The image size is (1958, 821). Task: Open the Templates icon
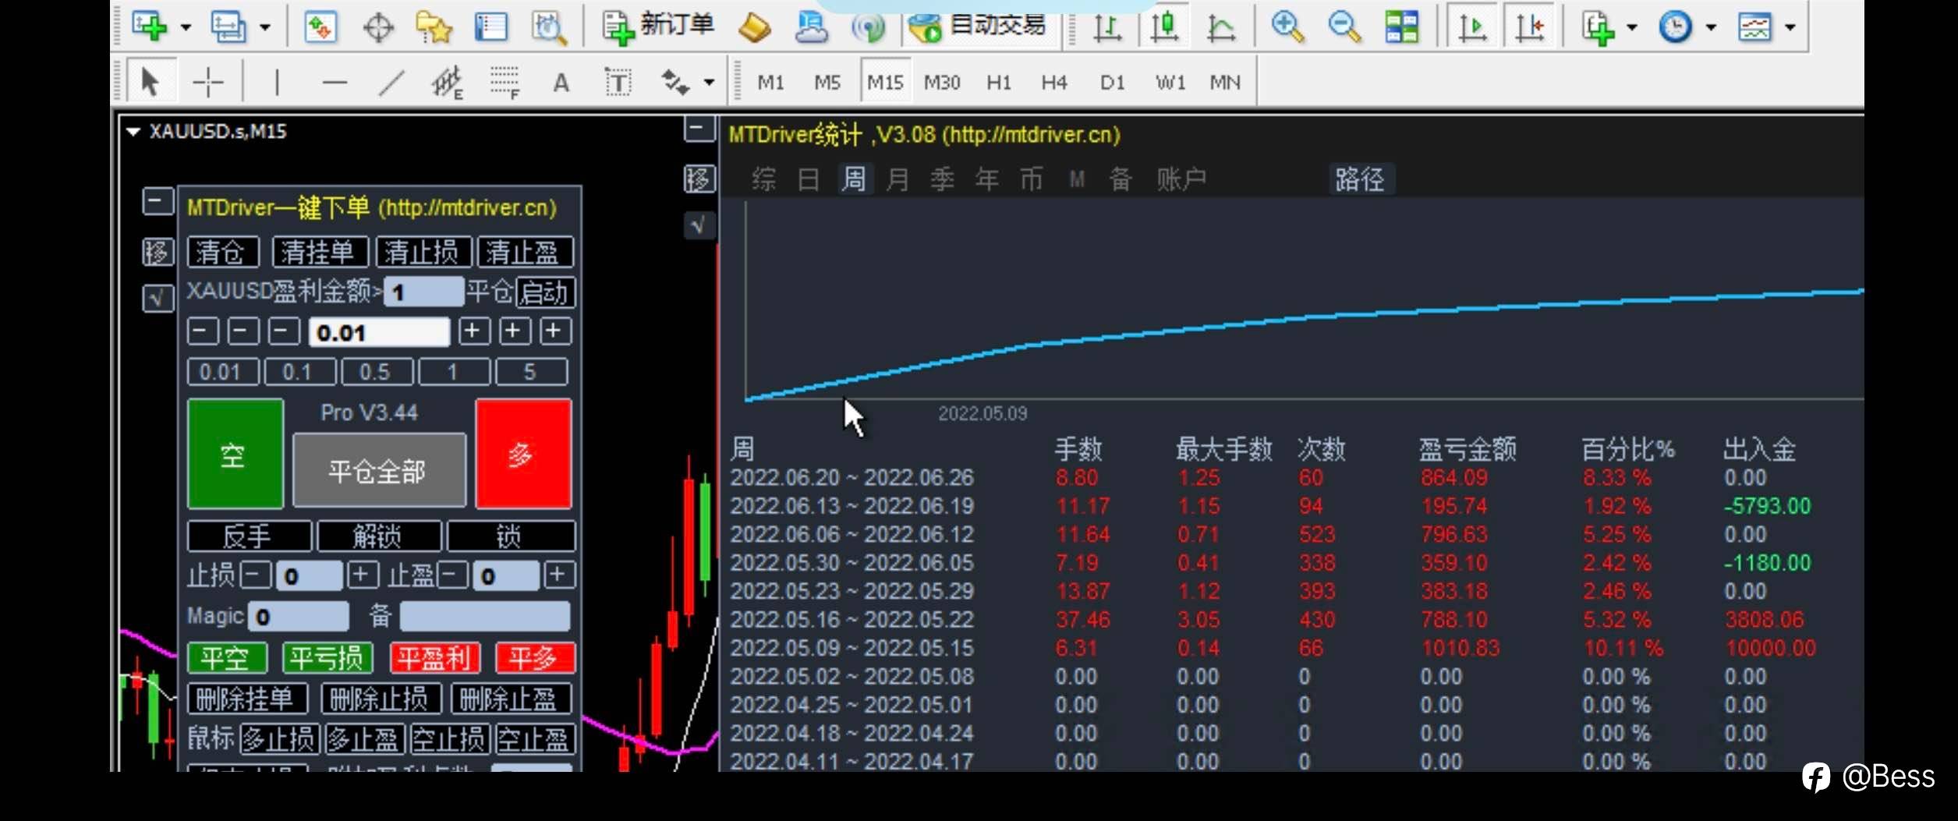coord(1754,27)
